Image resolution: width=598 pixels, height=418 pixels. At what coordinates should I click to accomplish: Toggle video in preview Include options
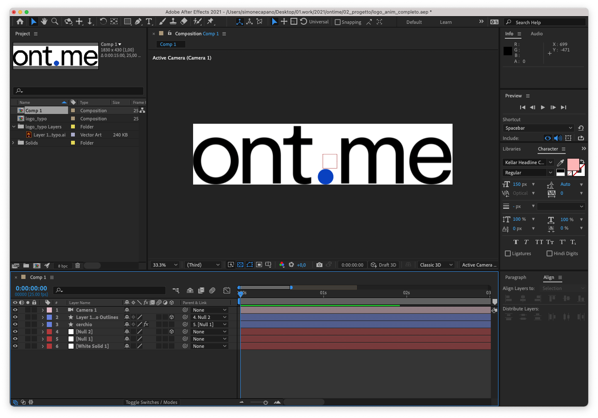click(548, 138)
